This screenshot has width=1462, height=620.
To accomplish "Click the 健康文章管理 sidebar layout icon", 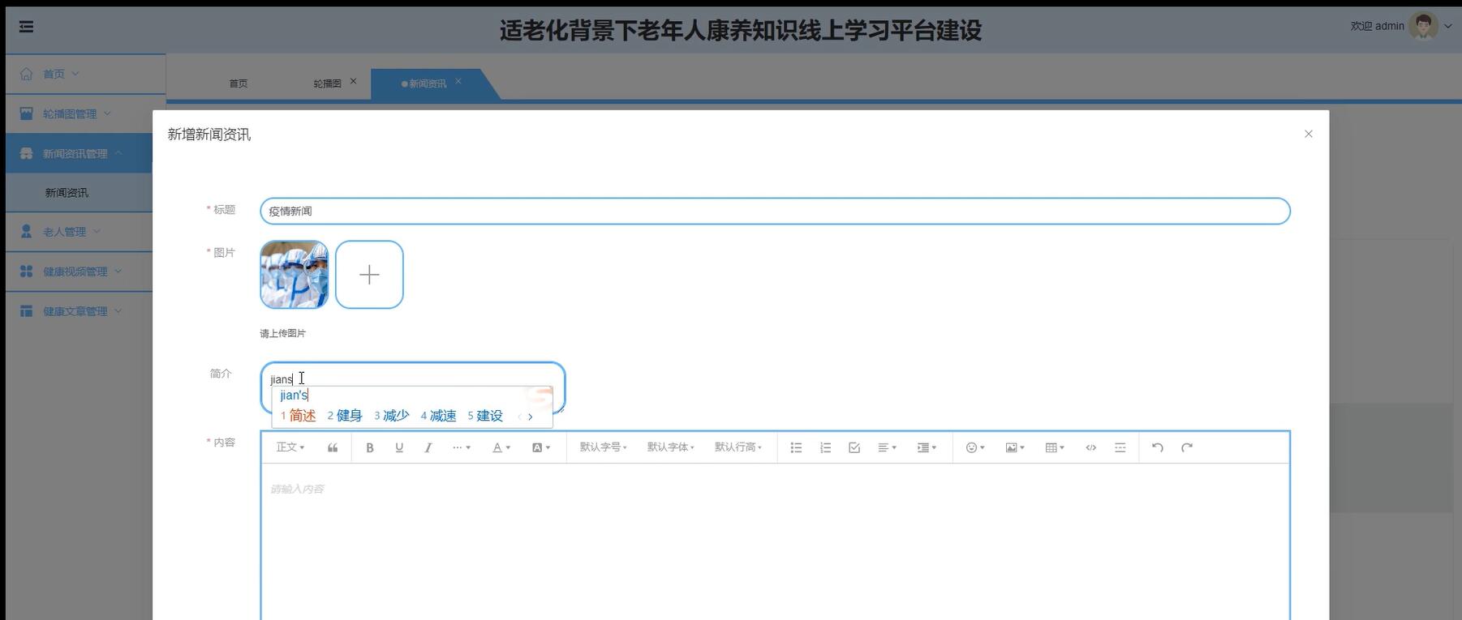I will pos(27,311).
